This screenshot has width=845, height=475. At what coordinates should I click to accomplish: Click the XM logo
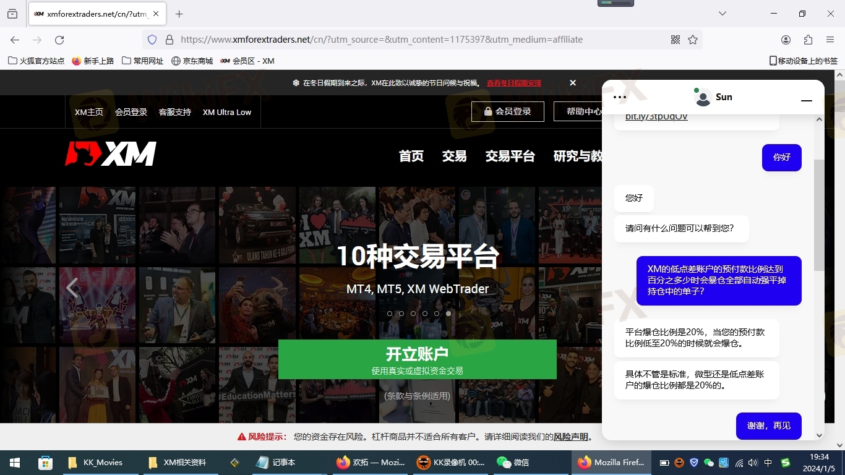pos(111,154)
